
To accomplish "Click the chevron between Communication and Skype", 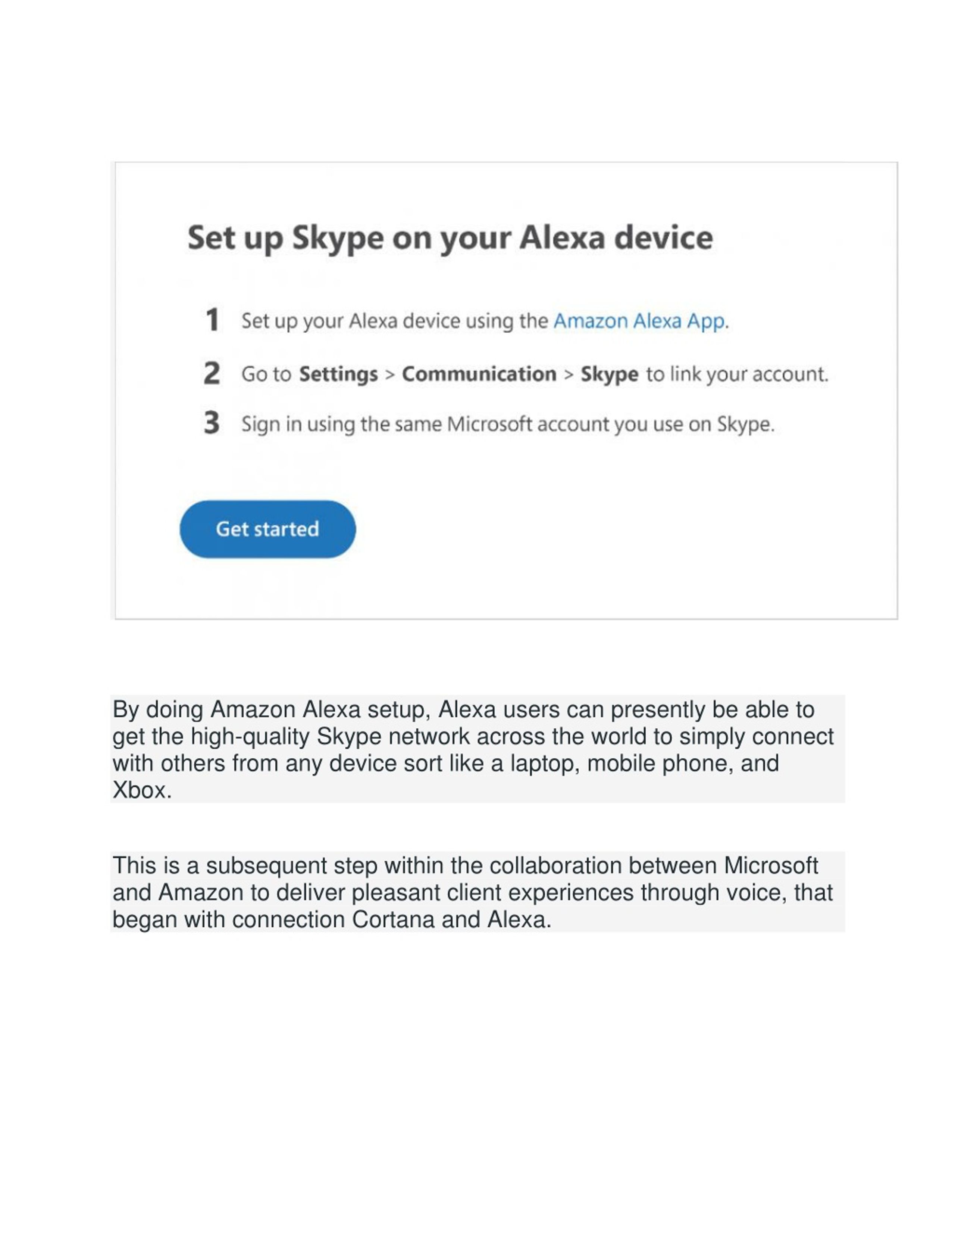I will click(x=569, y=374).
